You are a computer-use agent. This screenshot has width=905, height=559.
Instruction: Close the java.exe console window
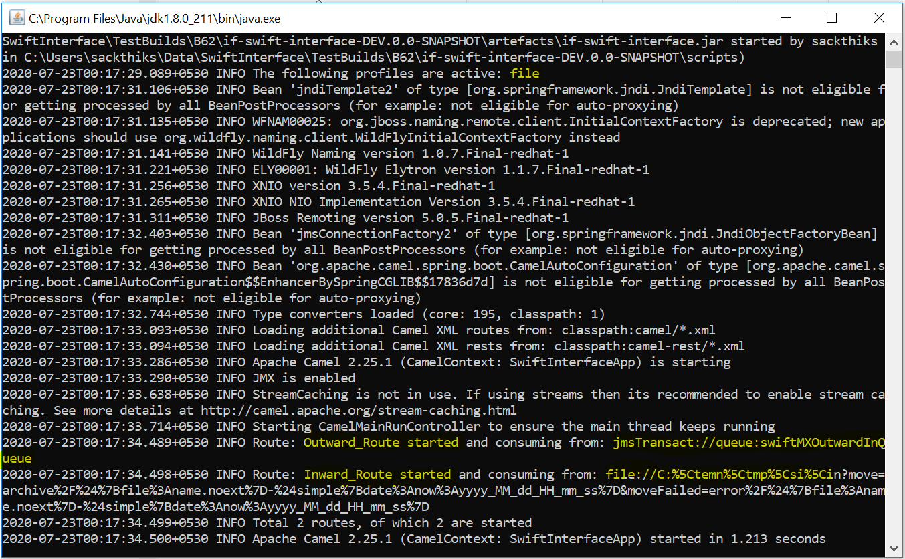pos(879,17)
